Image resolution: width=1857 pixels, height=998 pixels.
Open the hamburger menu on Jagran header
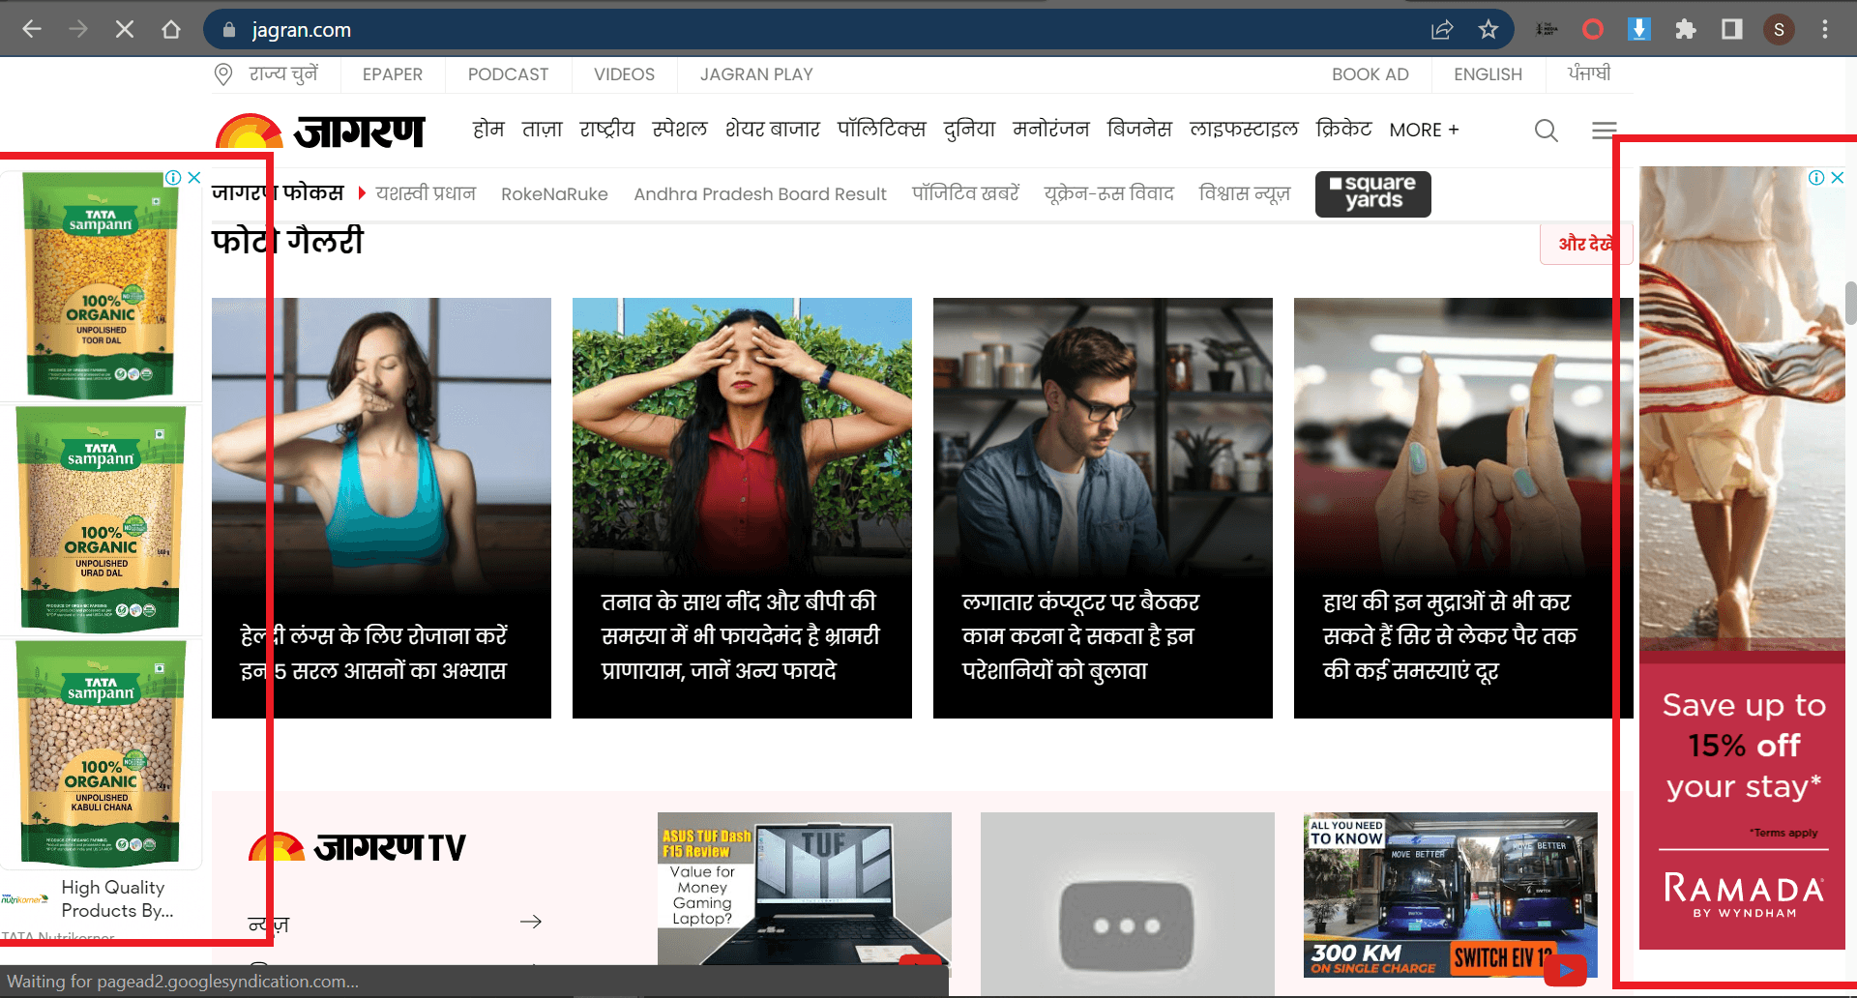(x=1605, y=130)
